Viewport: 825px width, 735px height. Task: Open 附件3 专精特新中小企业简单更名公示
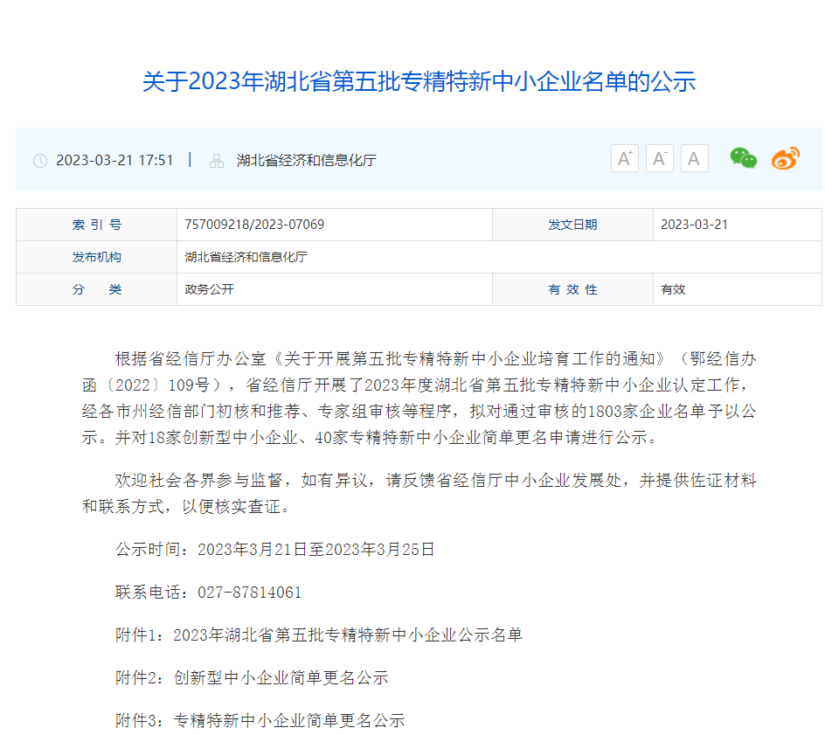click(x=288, y=720)
